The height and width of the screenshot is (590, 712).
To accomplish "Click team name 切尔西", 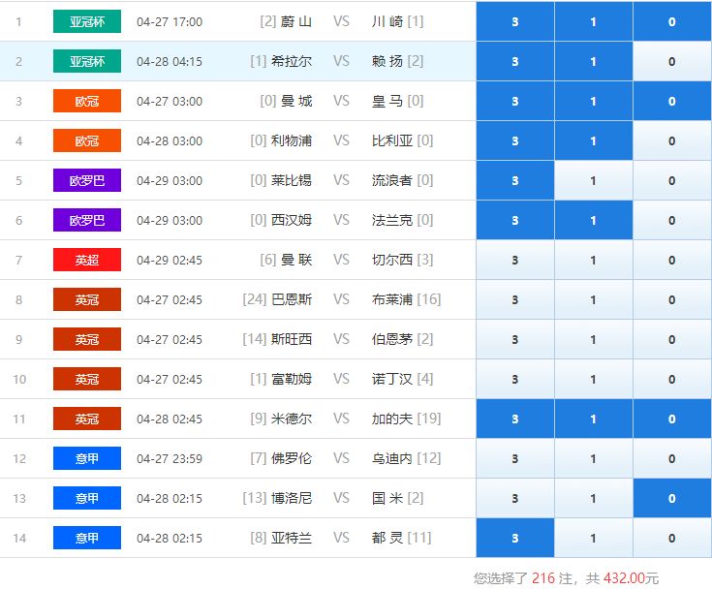I will (392, 260).
